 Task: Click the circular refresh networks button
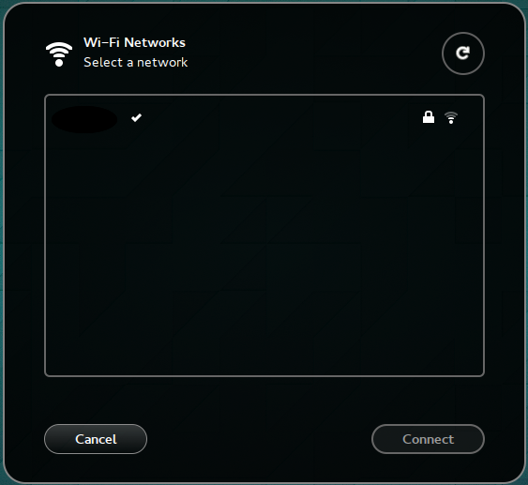[463, 53]
